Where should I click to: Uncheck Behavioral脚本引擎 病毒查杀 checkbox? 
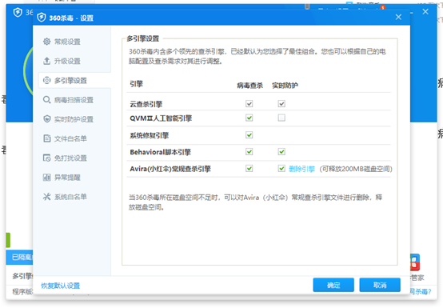[x=249, y=152]
